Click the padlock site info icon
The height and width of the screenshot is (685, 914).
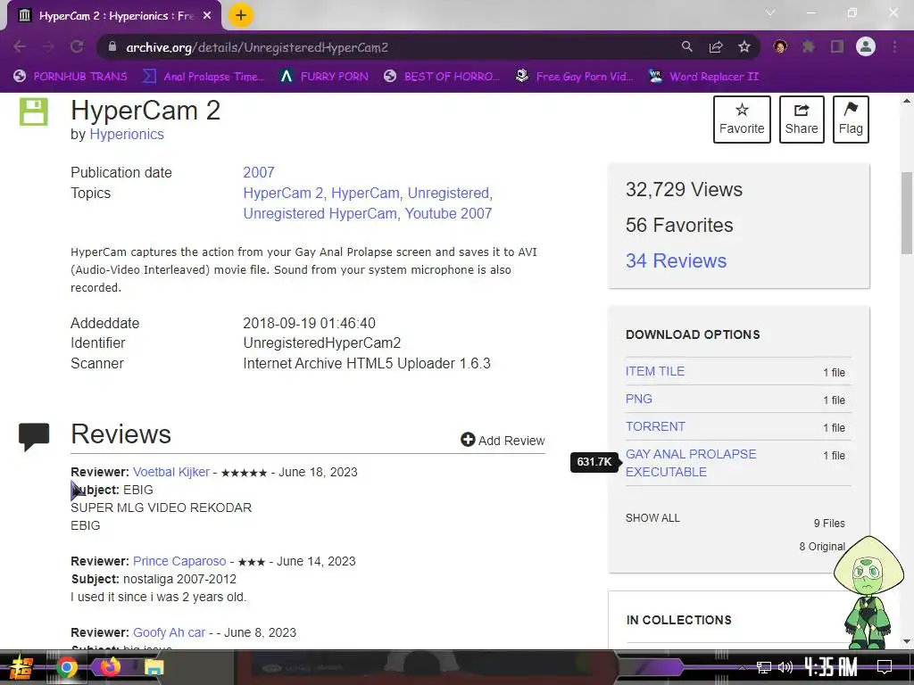112,47
